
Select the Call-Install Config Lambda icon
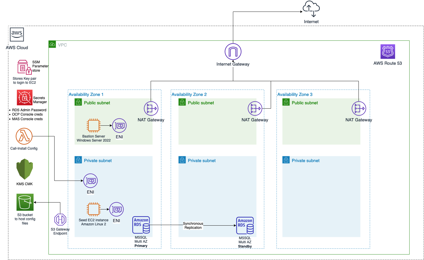click(x=24, y=136)
